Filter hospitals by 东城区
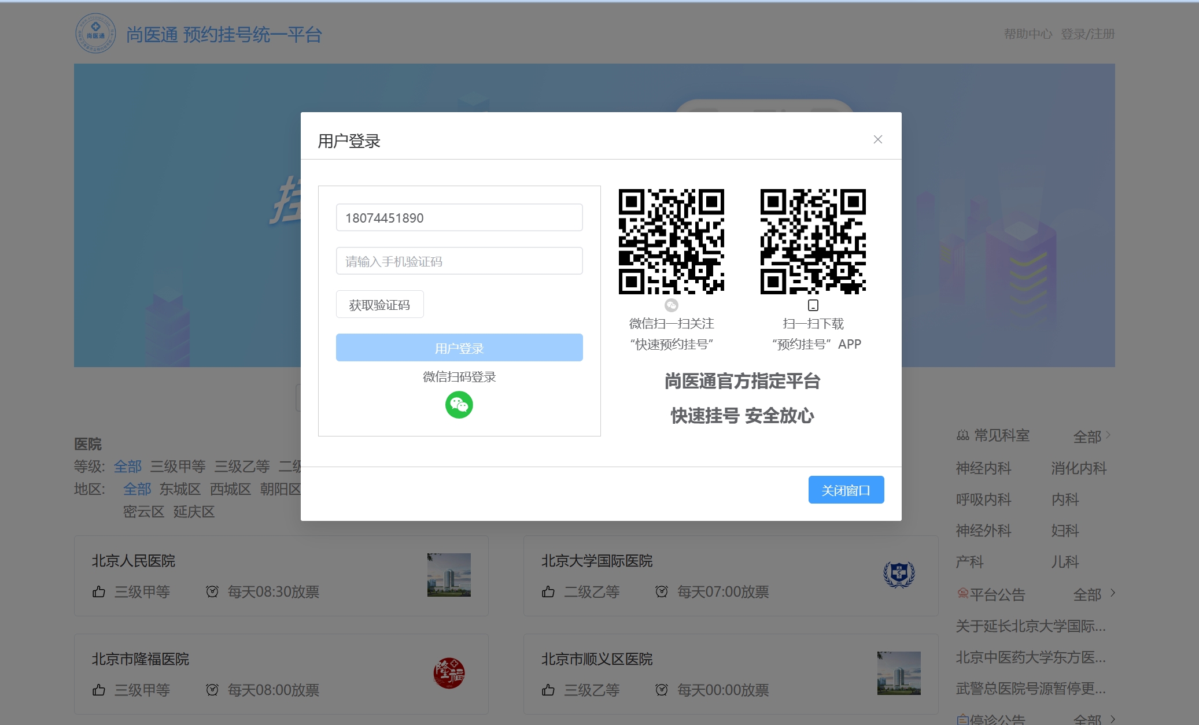Screen dimensions: 1199x725 (180, 489)
